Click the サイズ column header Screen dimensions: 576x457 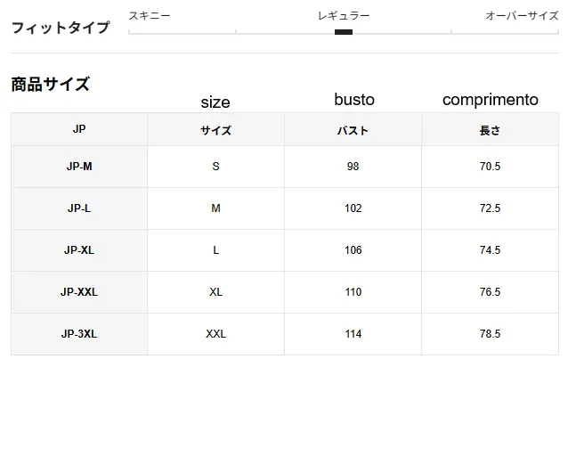point(215,130)
